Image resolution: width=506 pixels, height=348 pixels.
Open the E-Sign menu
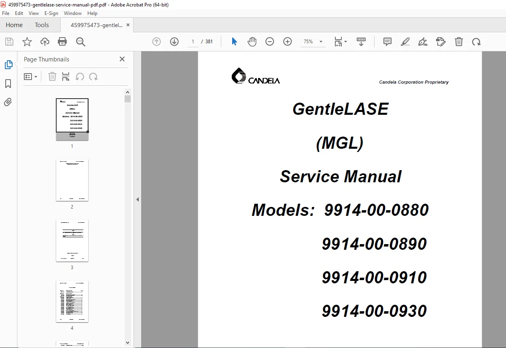(51, 13)
